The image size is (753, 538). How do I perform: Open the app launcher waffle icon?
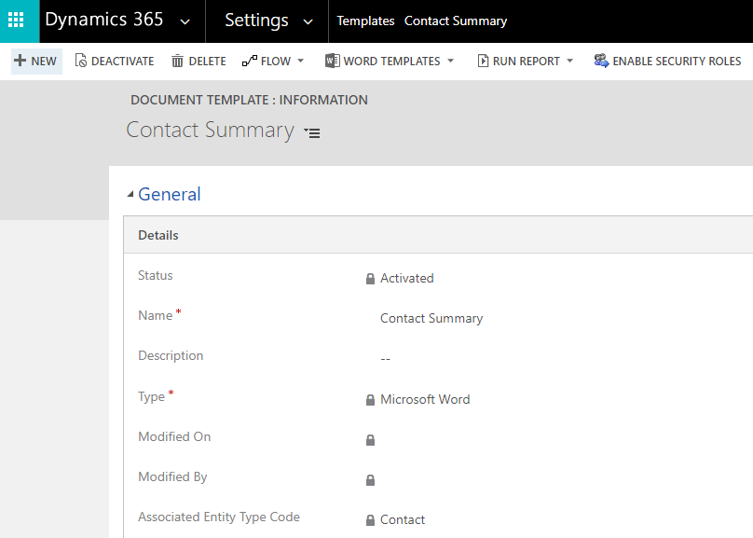(x=16, y=21)
